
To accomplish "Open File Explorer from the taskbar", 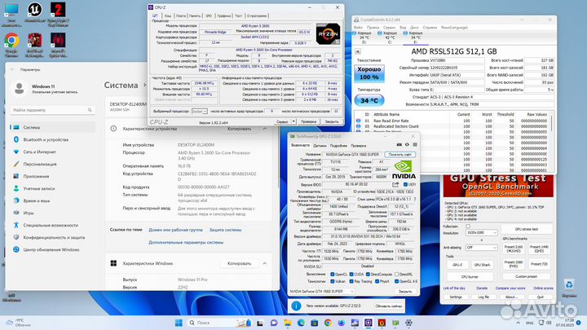I will [x=288, y=323].
